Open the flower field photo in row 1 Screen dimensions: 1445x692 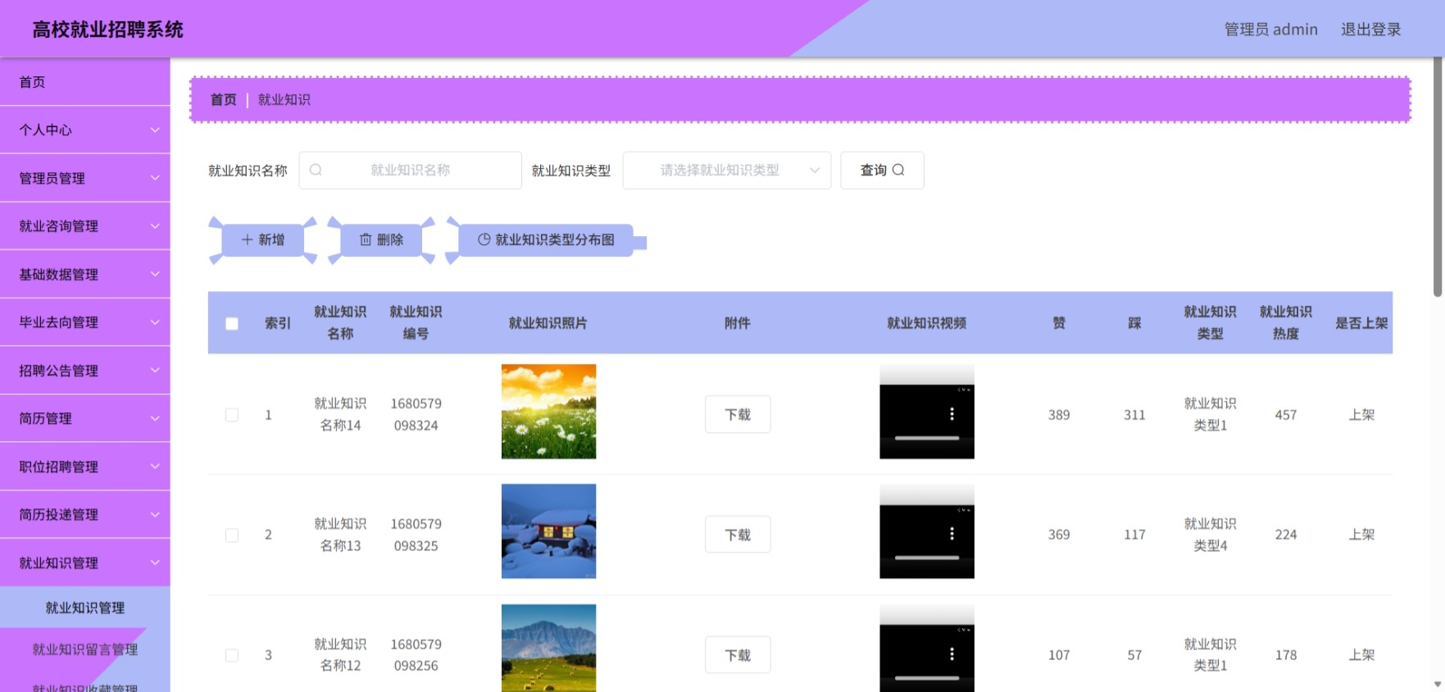[548, 411]
